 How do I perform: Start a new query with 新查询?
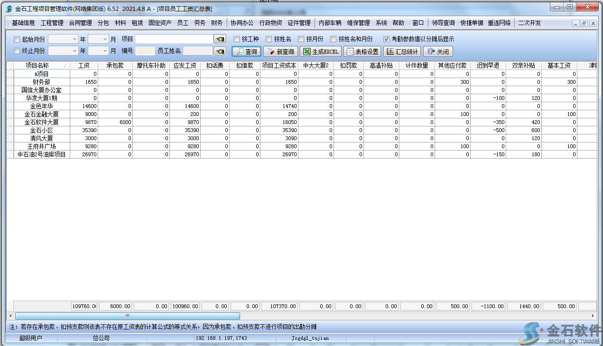[280, 52]
